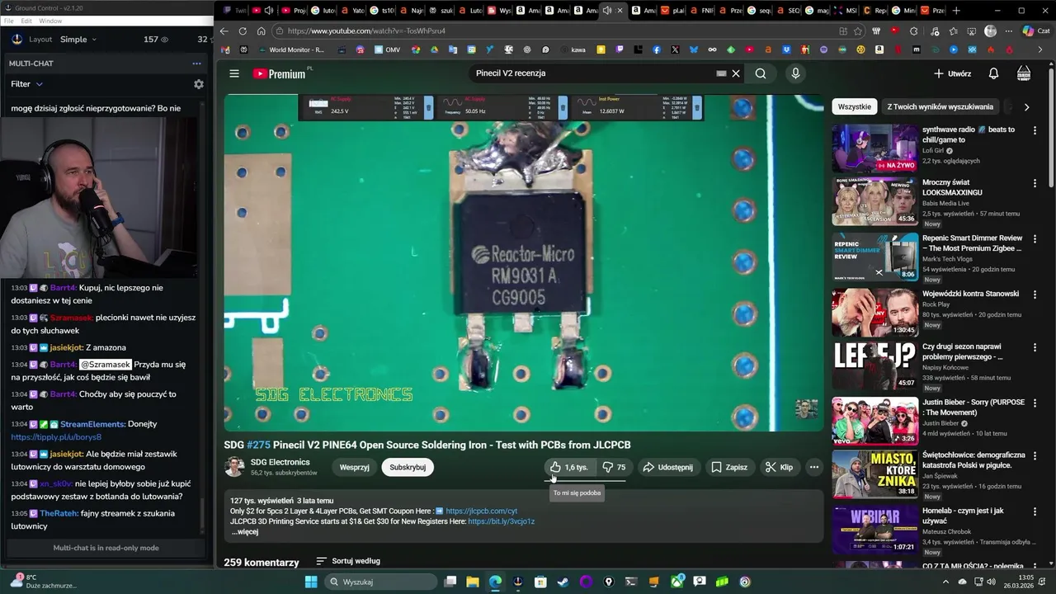Open SDG Electronics channel avatar

click(234, 467)
